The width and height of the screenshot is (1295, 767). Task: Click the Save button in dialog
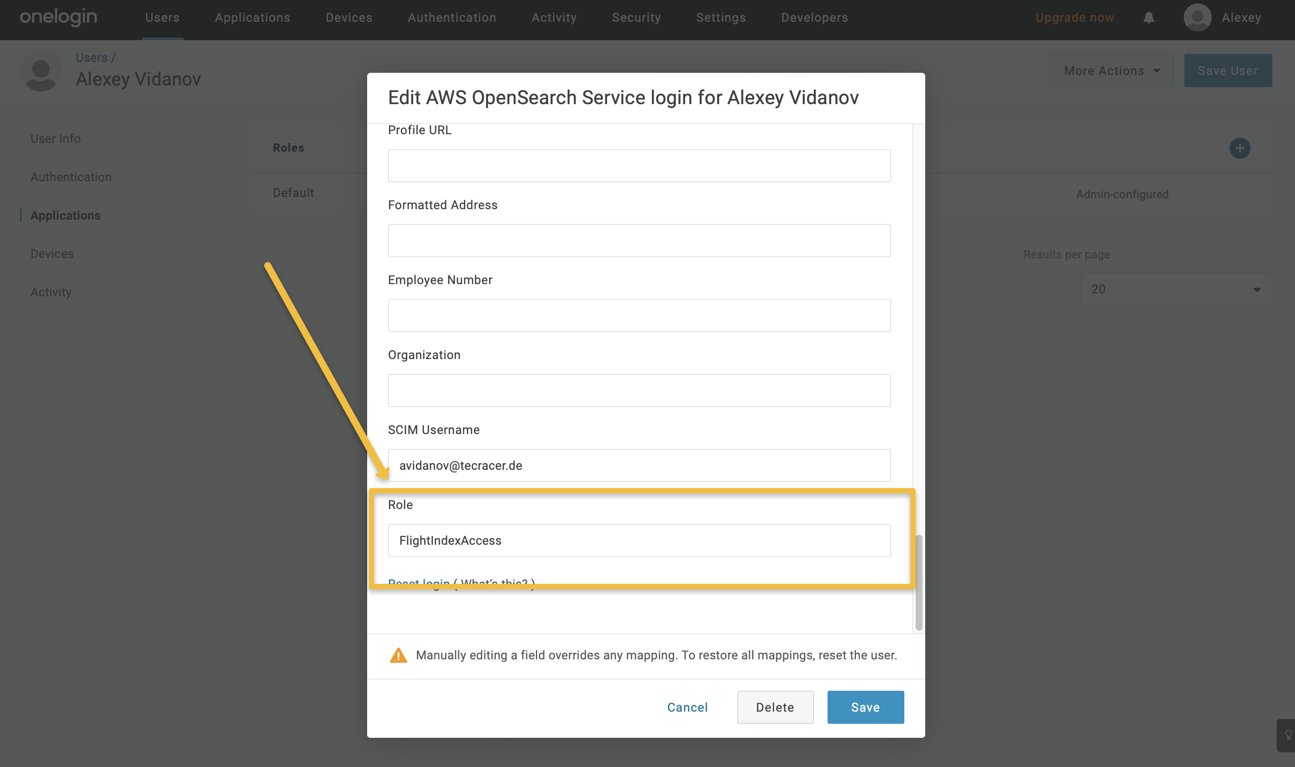point(866,707)
